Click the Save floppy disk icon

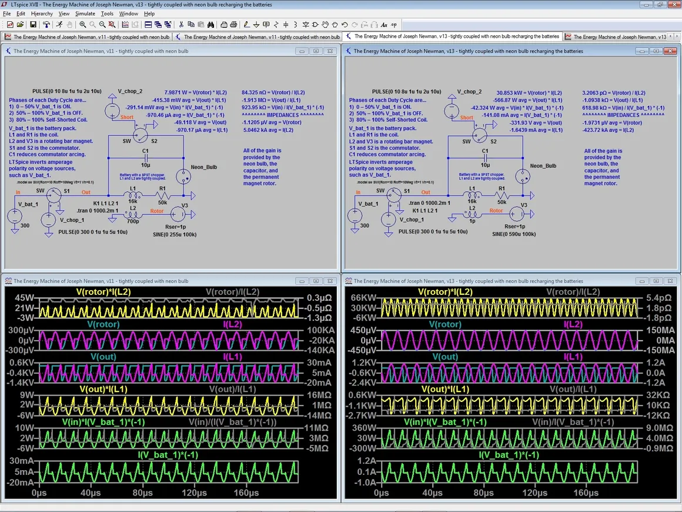point(33,25)
